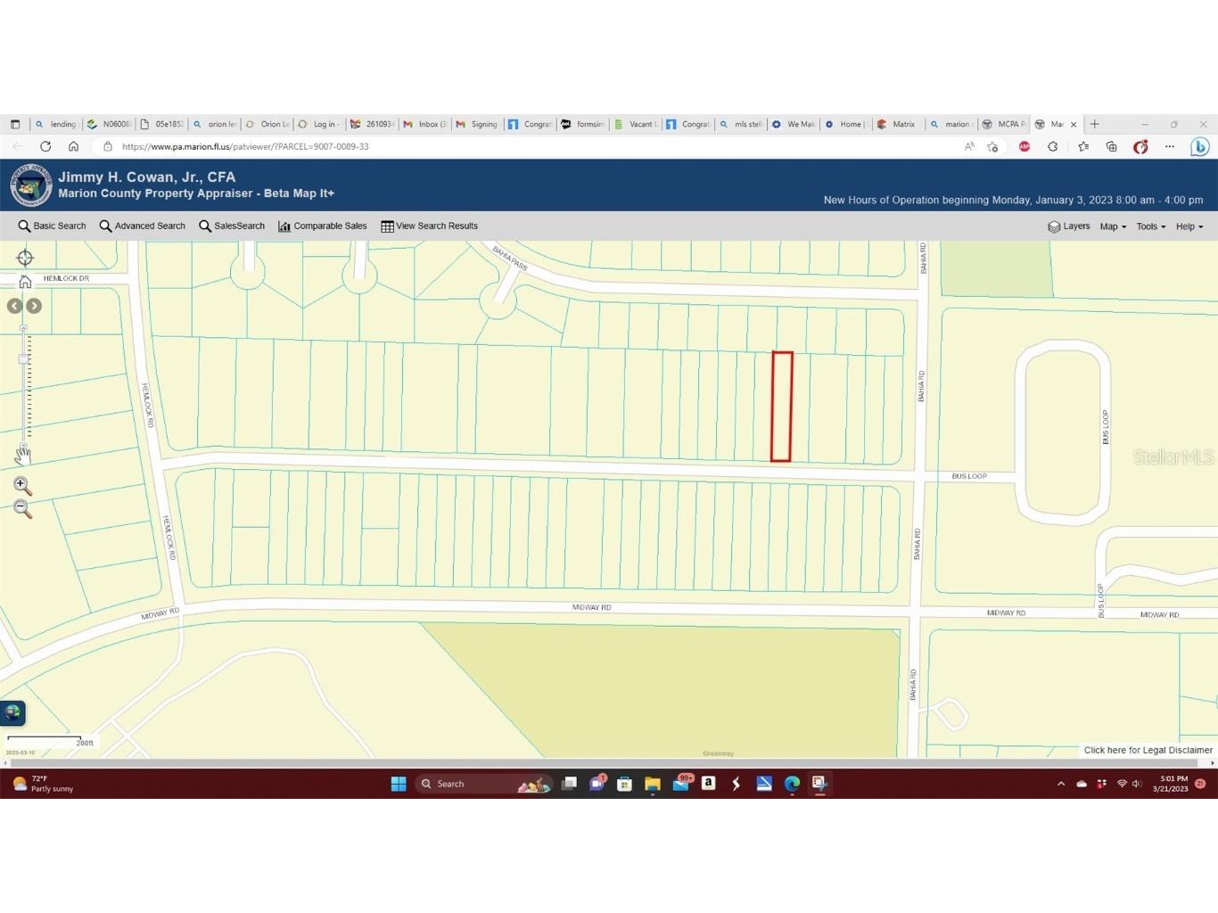Select the pan hand tool
The width and height of the screenshot is (1218, 913).
click(x=23, y=455)
